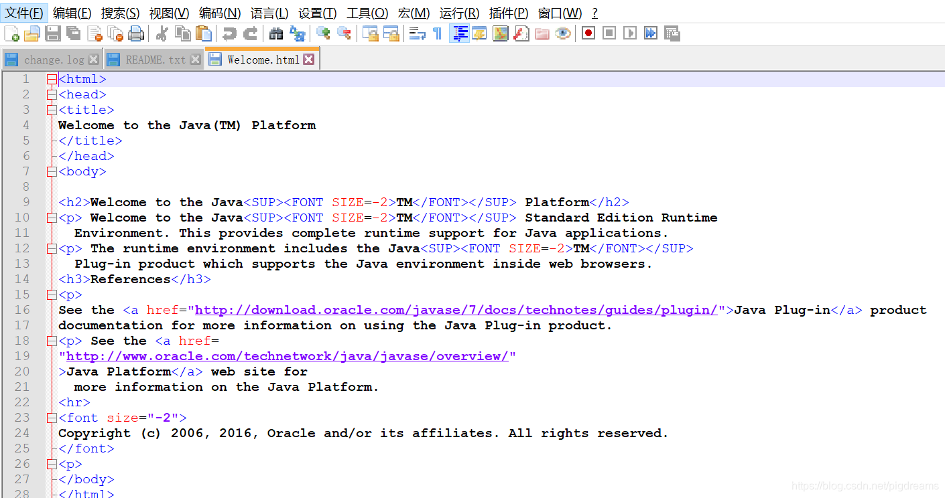Cut selection using the scissors icon
The image size is (945, 498).
pyautogui.click(x=162, y=33)
